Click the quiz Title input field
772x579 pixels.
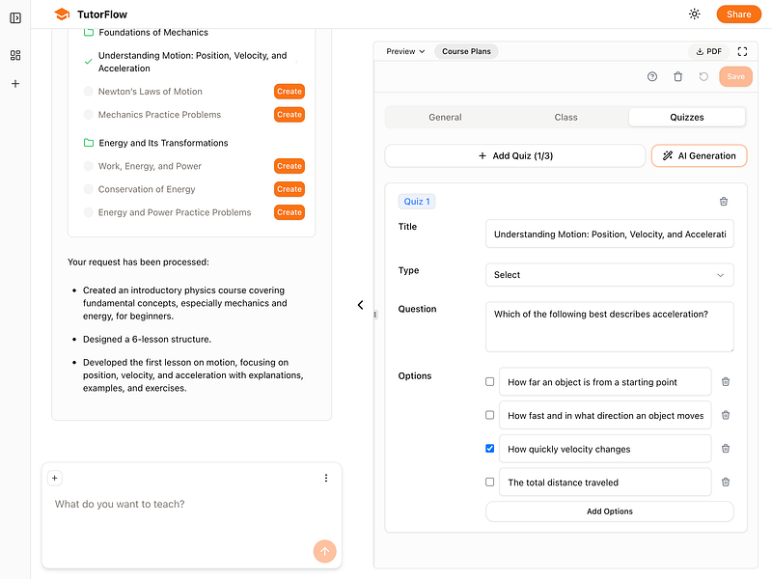(610, 234)
